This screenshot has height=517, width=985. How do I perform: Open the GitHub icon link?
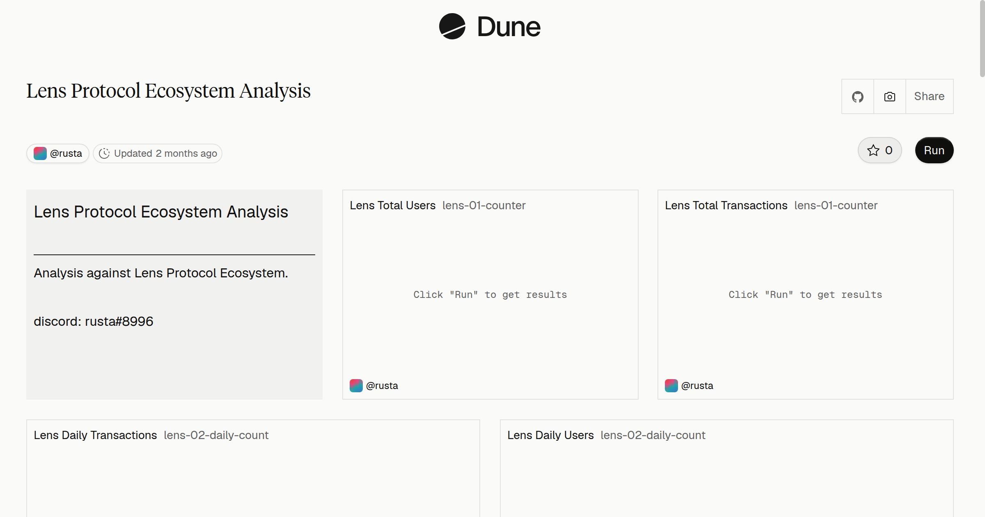tap(858, 97)
